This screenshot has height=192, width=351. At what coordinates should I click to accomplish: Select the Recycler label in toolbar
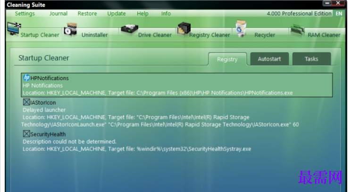(265, 35)
